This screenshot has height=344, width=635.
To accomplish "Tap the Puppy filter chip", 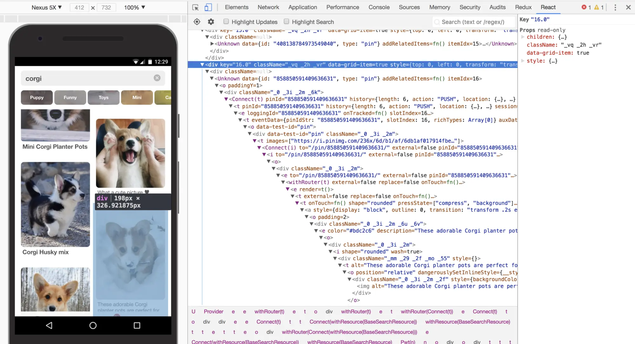I will coord(37,98).
